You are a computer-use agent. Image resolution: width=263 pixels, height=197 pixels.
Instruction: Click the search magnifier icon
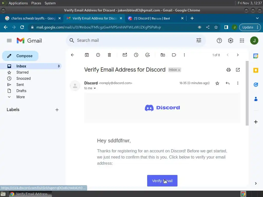point(72,40)
